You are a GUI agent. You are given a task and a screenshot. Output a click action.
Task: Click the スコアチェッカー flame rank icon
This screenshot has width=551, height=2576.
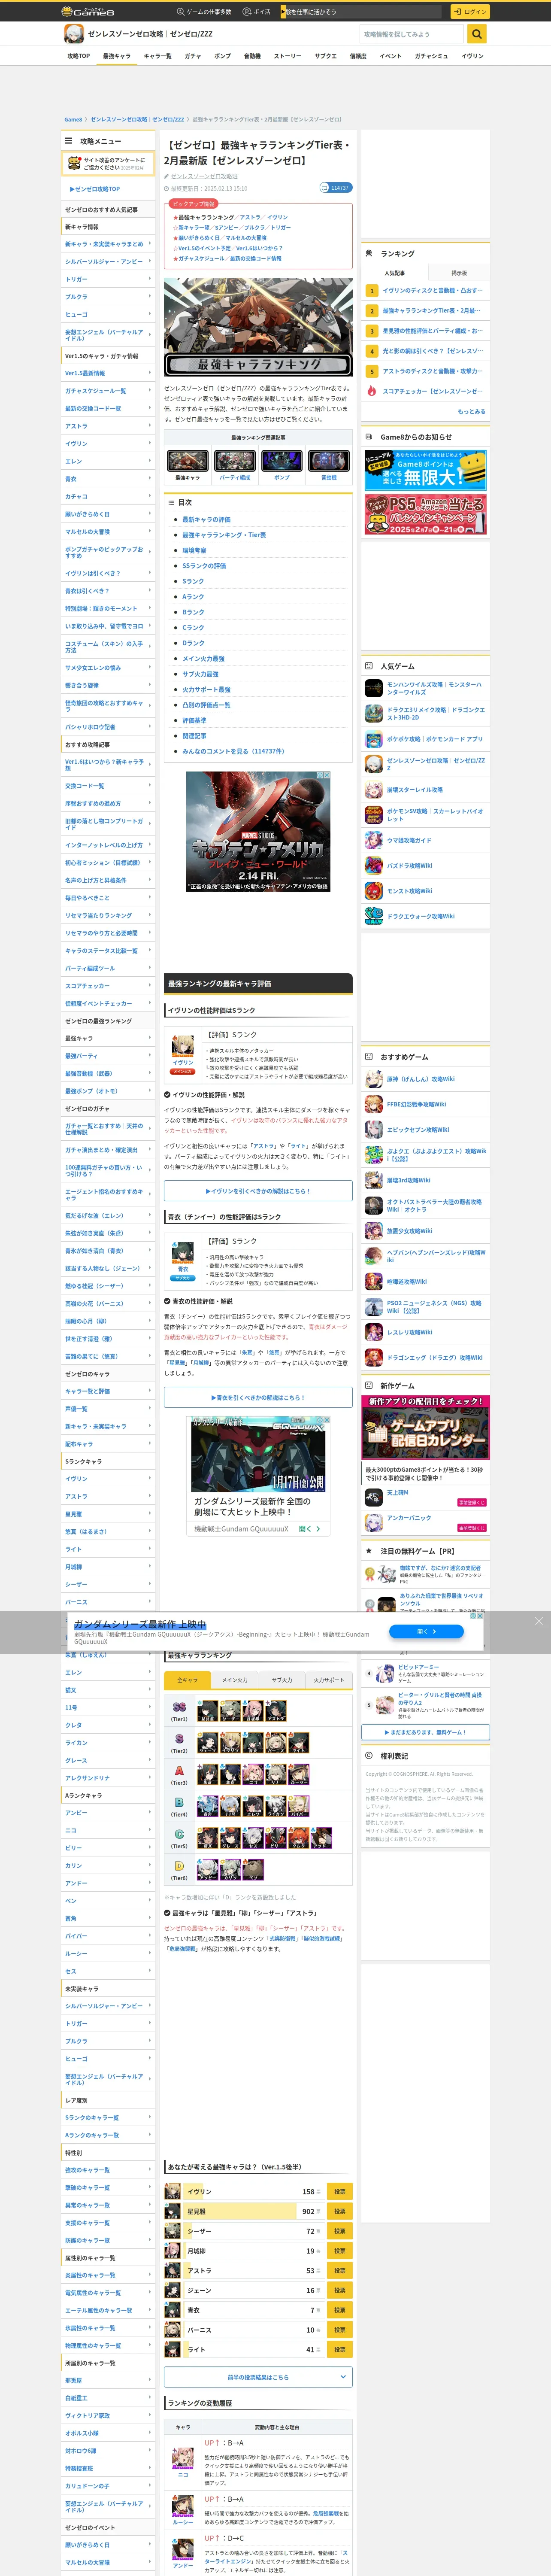coord(371,391)
